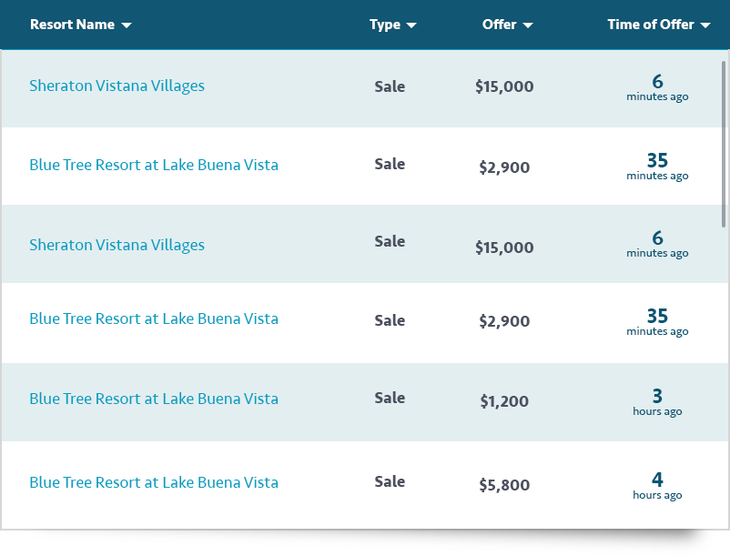Open Blue Tree Resort link with $5,800 offer

[x=154, y=482]
